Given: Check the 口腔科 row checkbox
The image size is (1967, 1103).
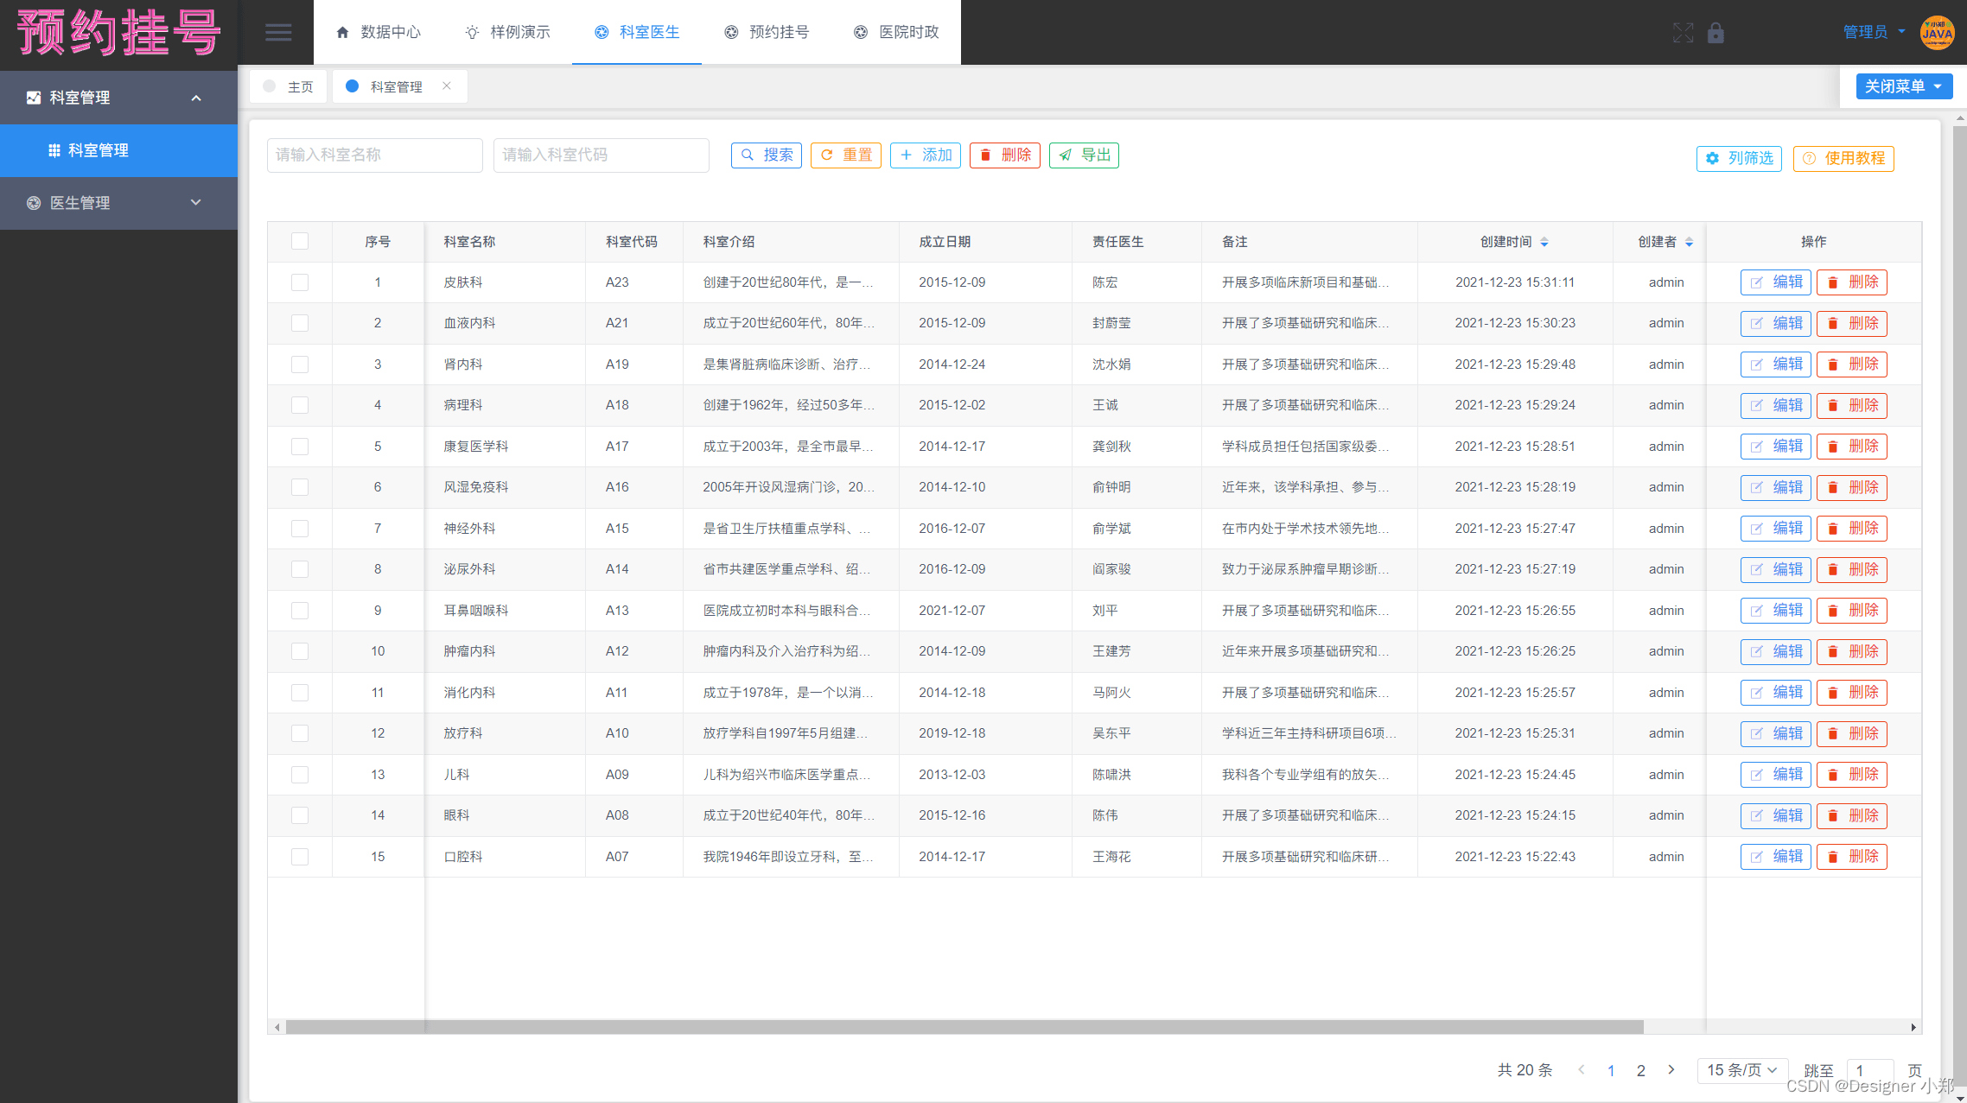Looking at the screenshot, I should tap(300, 857).
